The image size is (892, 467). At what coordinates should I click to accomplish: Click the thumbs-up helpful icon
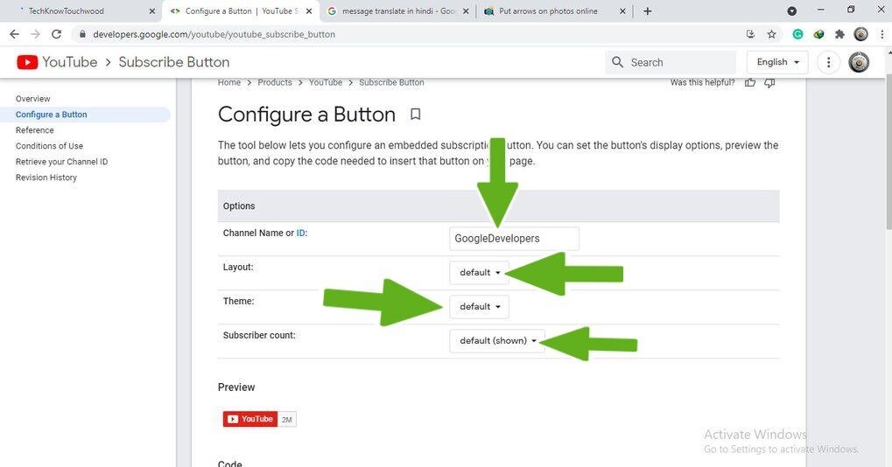tap(750, 83)
